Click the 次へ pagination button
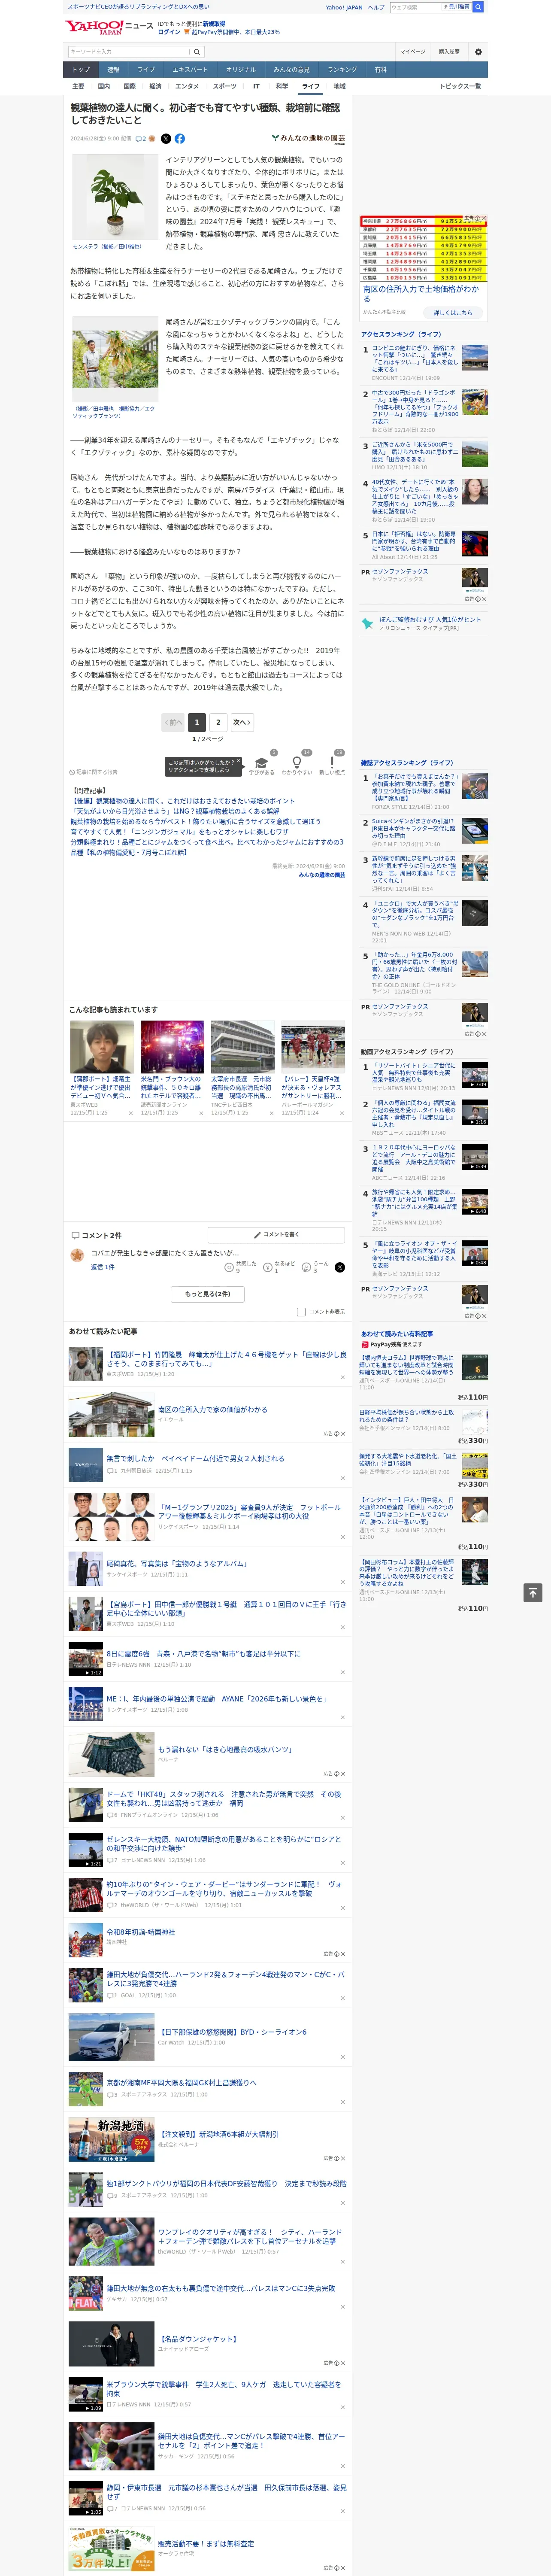Image resolution: width=551 pixels, height=2576 pixels. pos(242,722)
